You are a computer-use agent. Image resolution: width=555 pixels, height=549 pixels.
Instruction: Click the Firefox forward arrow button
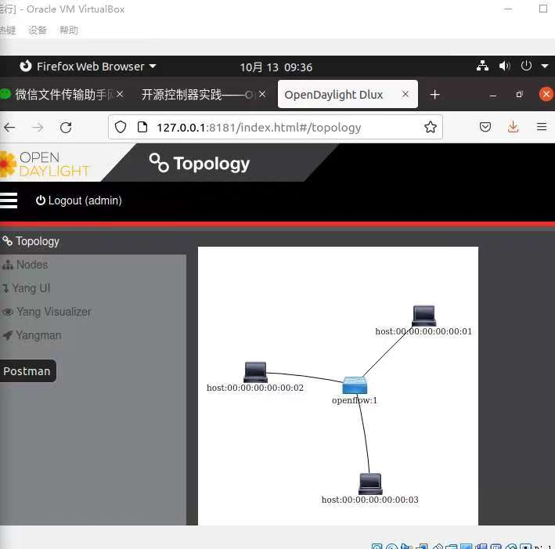[37, 127]
